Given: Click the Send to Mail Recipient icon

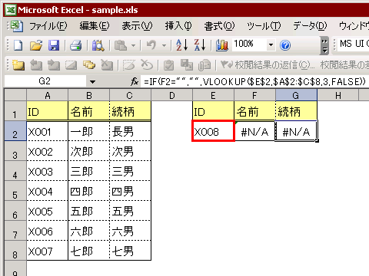Looking at the screenshot, I should (204, 65).
